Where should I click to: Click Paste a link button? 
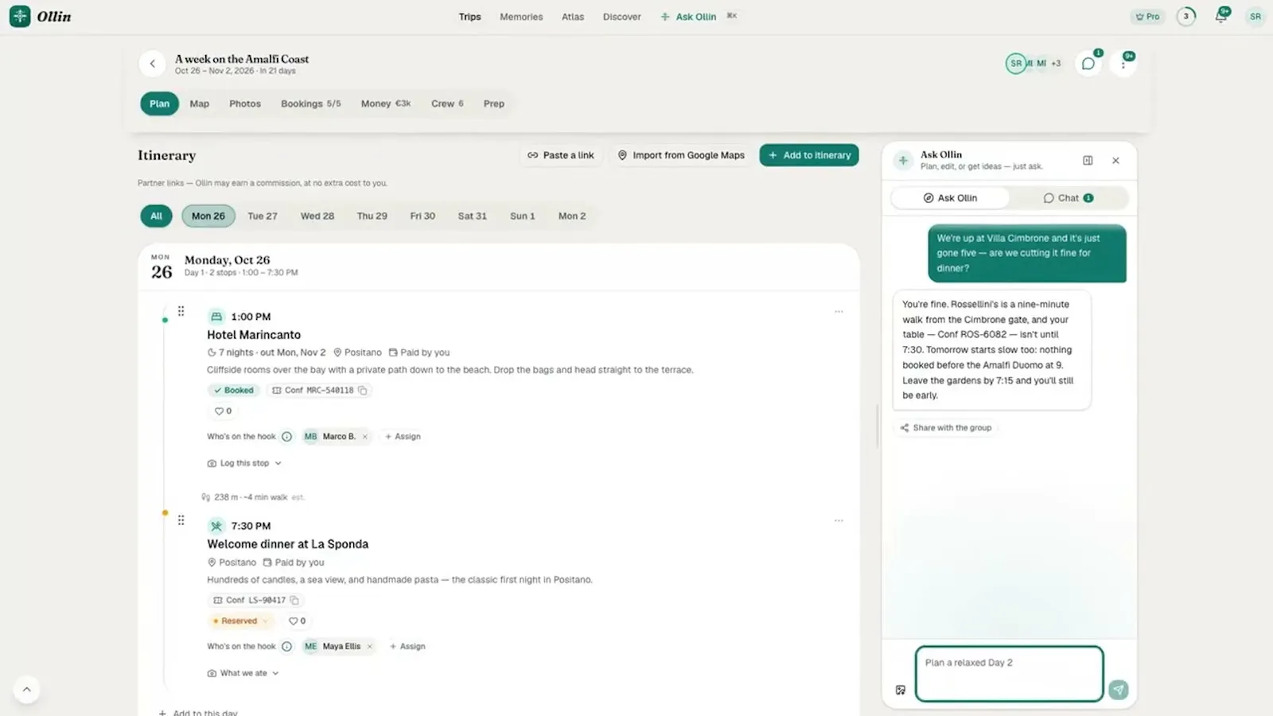coord(561,155)
